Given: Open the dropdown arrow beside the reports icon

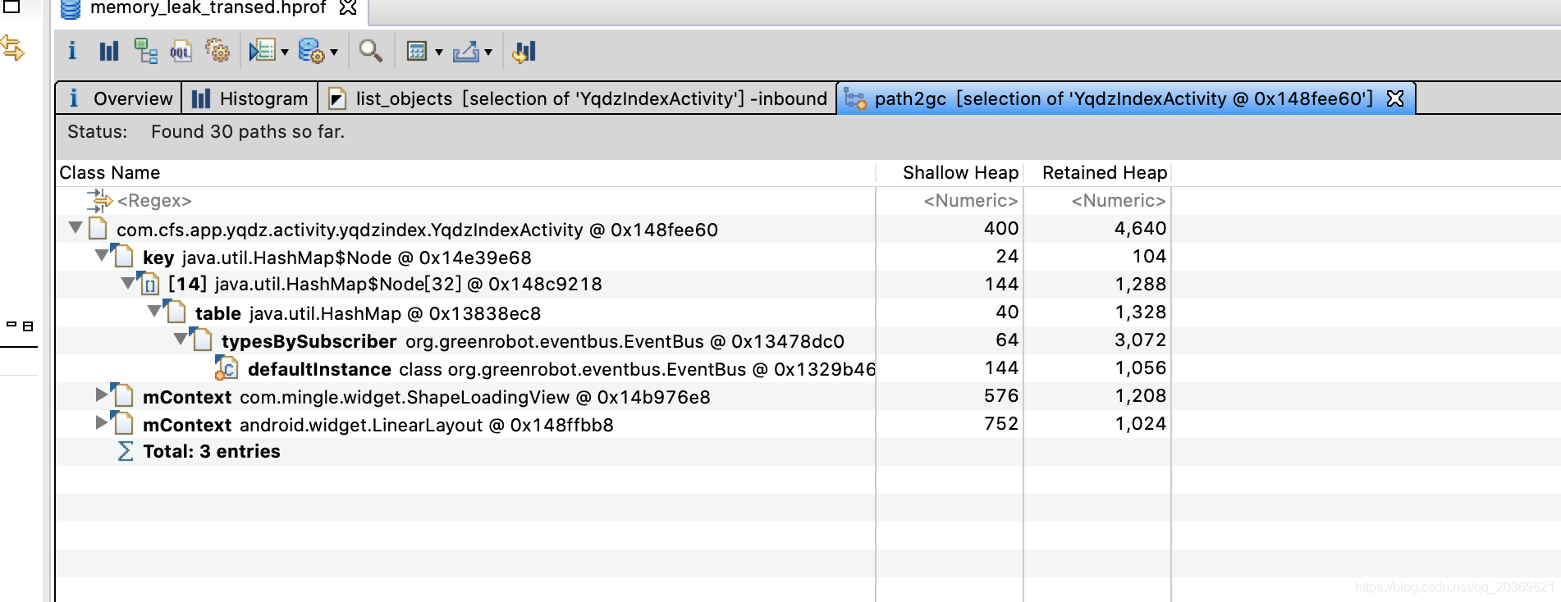Looking at the screenshot, I should [285, 52].
